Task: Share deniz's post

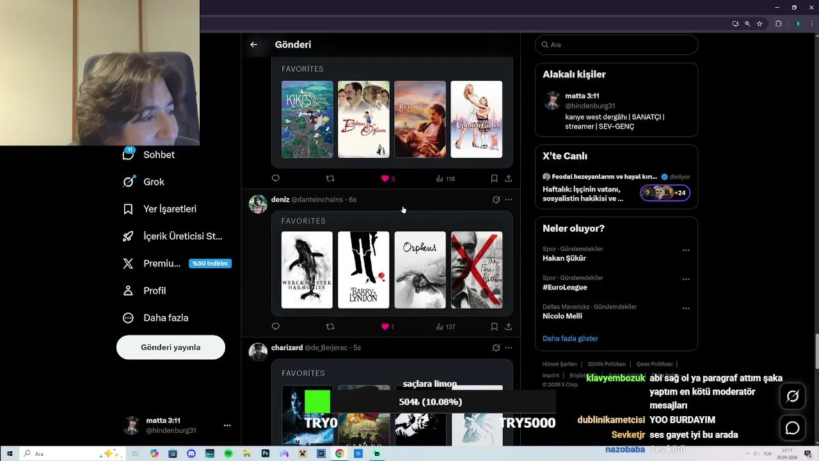Action: click(508, 327)
